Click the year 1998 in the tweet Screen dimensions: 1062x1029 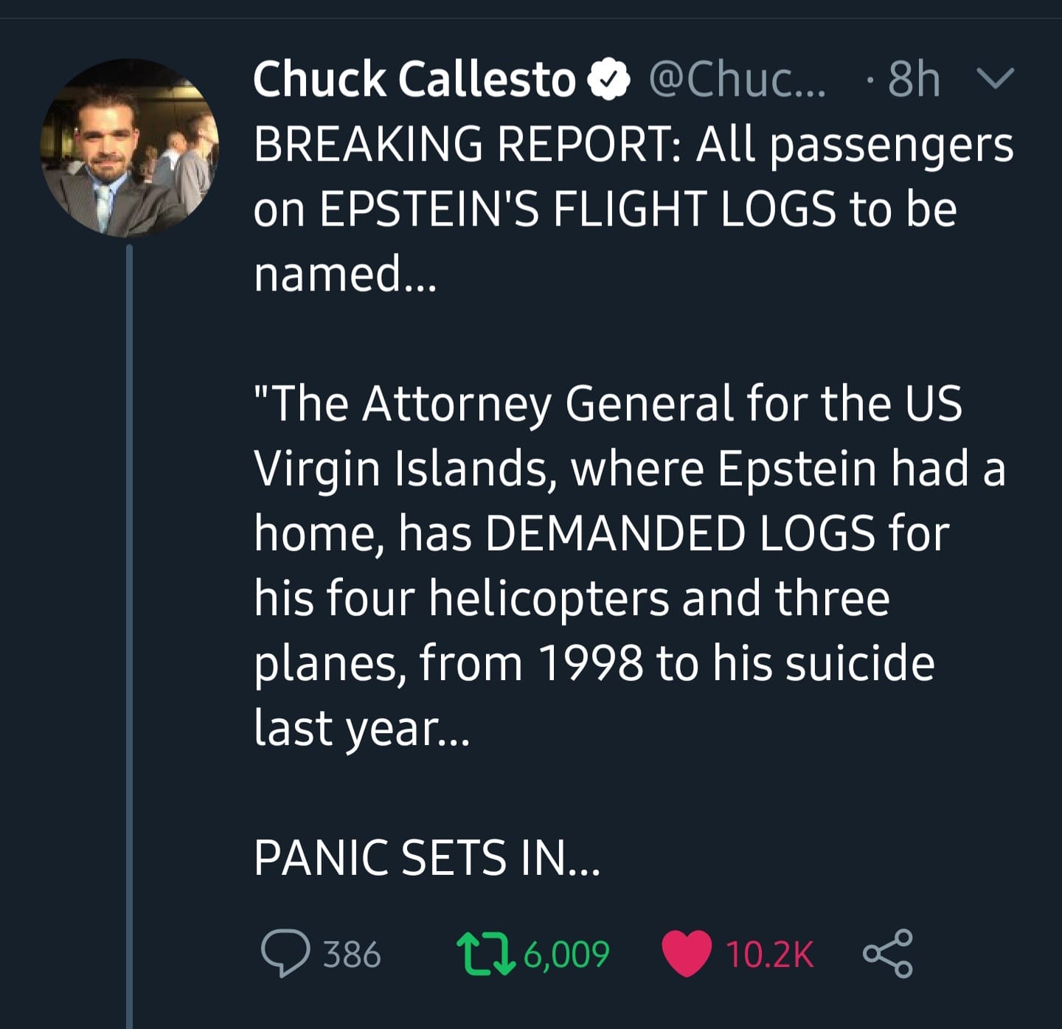(x=590, y=662)
